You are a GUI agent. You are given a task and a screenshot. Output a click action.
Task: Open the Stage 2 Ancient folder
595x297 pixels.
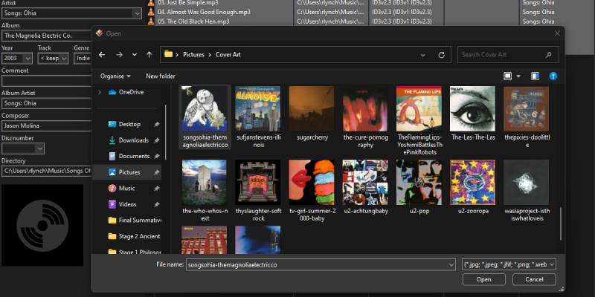click(135, 236)
